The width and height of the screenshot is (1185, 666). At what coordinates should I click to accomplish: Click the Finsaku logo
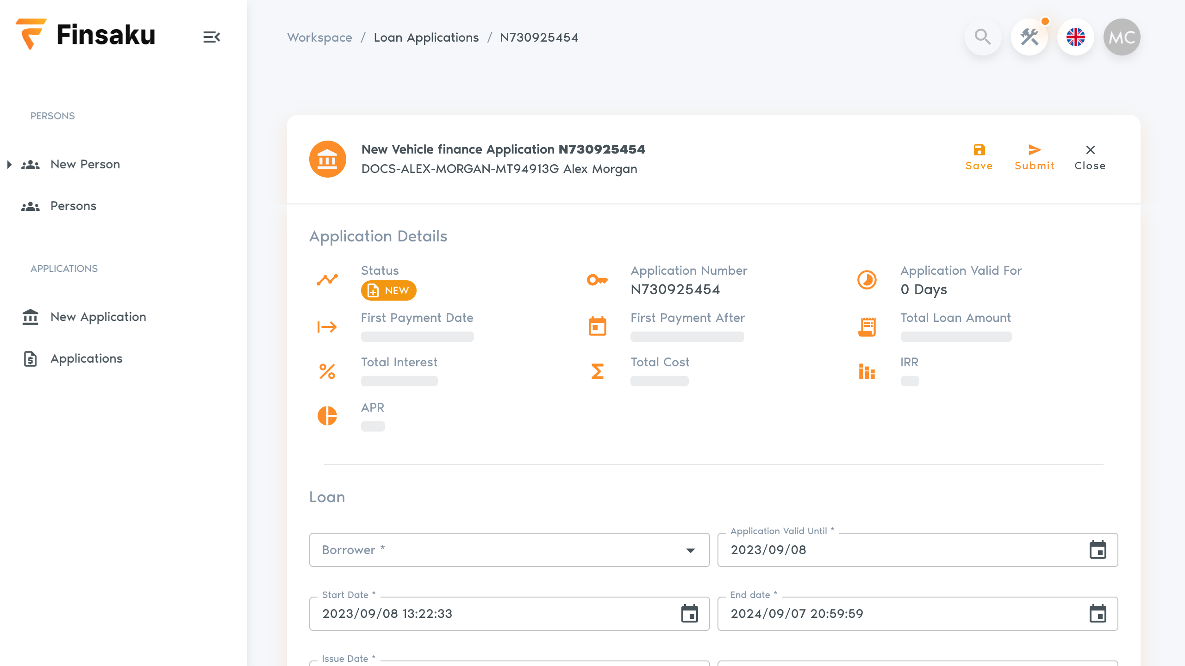tap(86, 35)
